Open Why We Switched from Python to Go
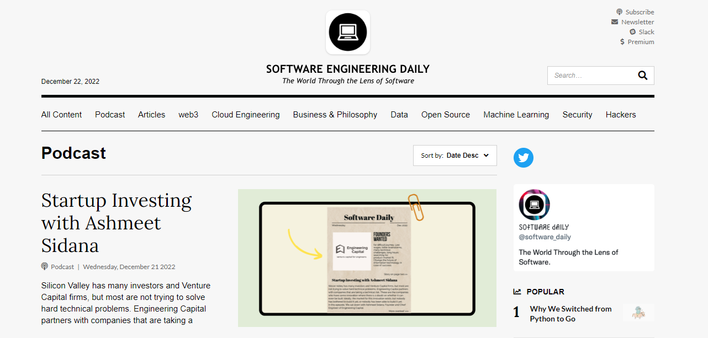The image size is (708, 338). (570, 314)
